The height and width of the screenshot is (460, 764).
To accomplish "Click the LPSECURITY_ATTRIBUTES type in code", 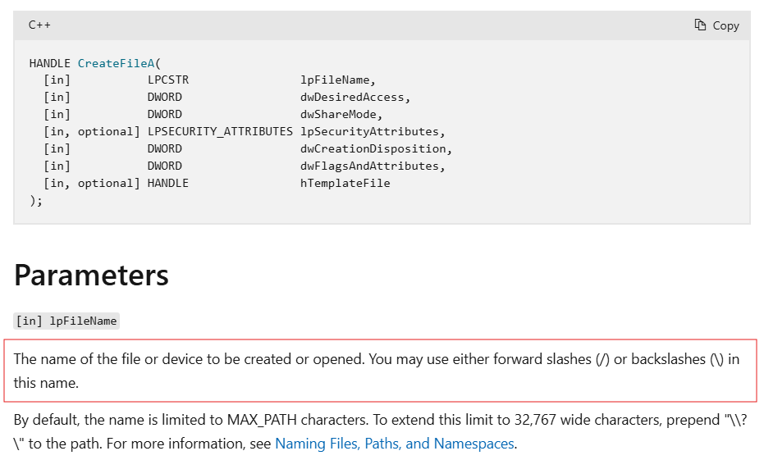I will tap(220, 132).
